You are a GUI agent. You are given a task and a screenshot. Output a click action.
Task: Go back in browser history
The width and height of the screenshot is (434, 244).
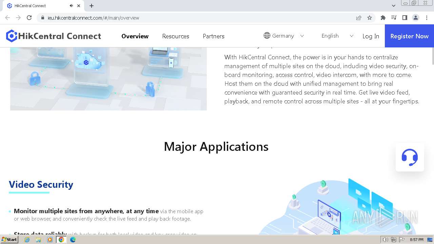click(7, 18)
